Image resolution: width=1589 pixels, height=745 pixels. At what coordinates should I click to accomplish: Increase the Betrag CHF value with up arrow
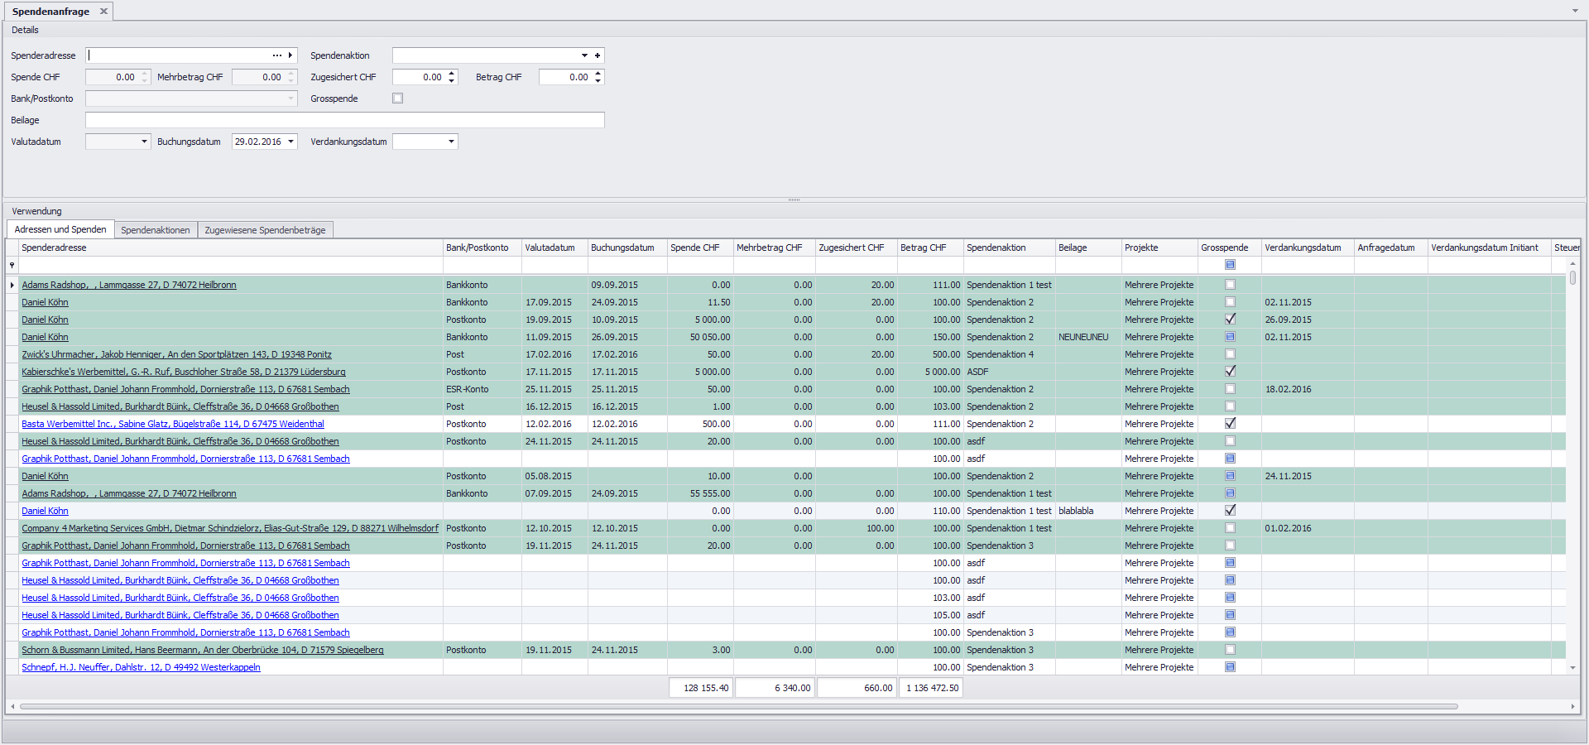tap(598, 74)
